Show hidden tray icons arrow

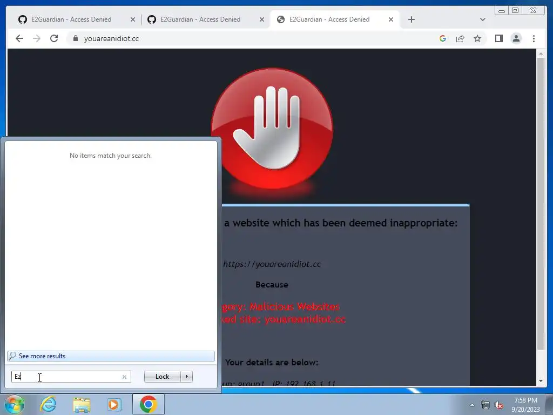pyautogui.click(x=472, y=405)
